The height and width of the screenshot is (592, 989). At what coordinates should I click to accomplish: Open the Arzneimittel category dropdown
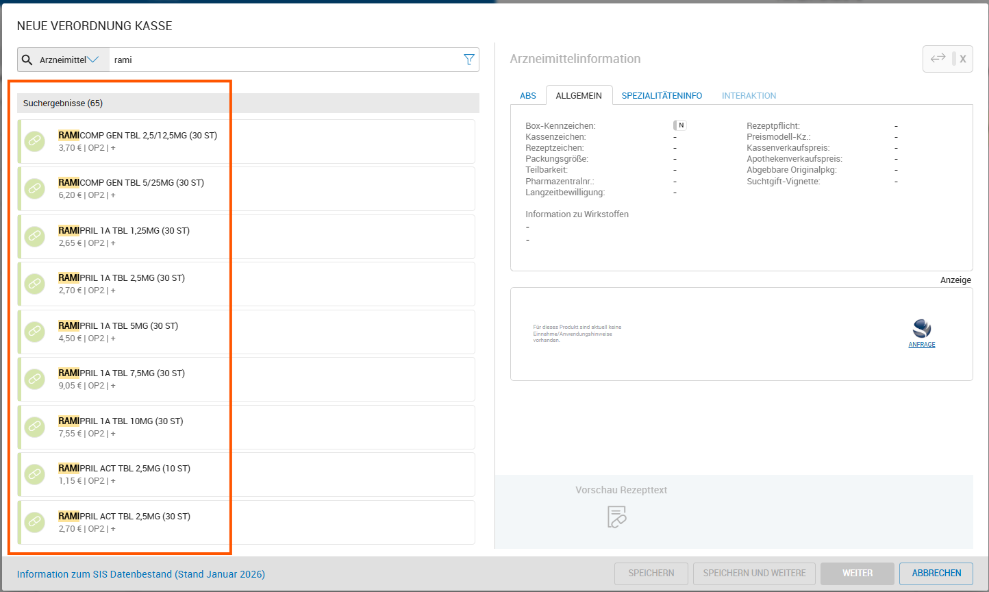[x=68, y=60]
